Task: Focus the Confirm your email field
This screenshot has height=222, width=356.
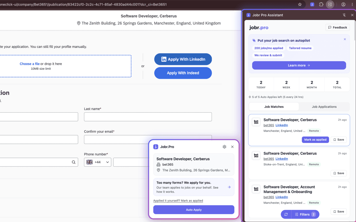Action: [148, 140]
